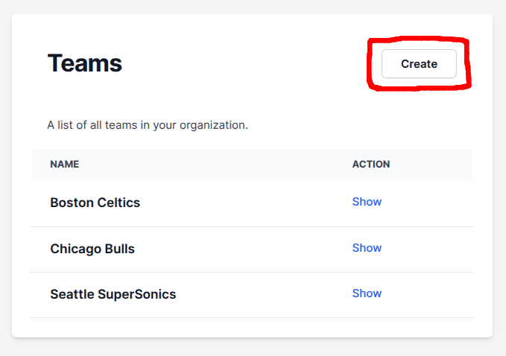Click the teams list description text

[x=148, y=125]
